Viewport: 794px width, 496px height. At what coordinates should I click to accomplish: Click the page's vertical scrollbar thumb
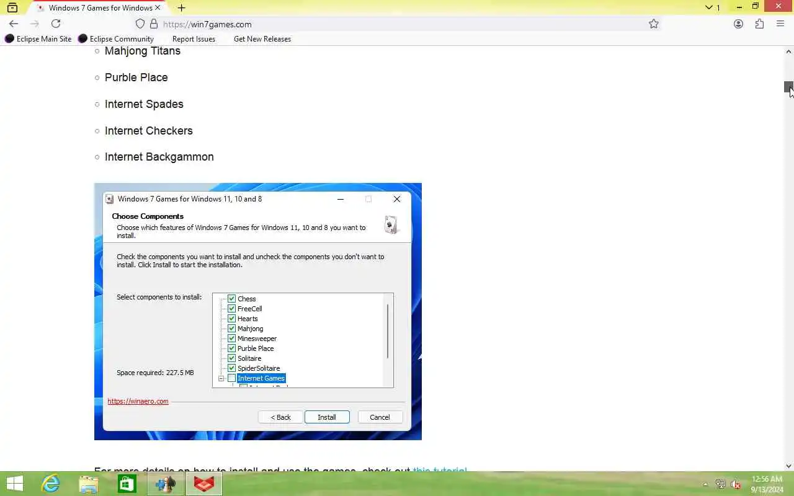tap(788, 87)
